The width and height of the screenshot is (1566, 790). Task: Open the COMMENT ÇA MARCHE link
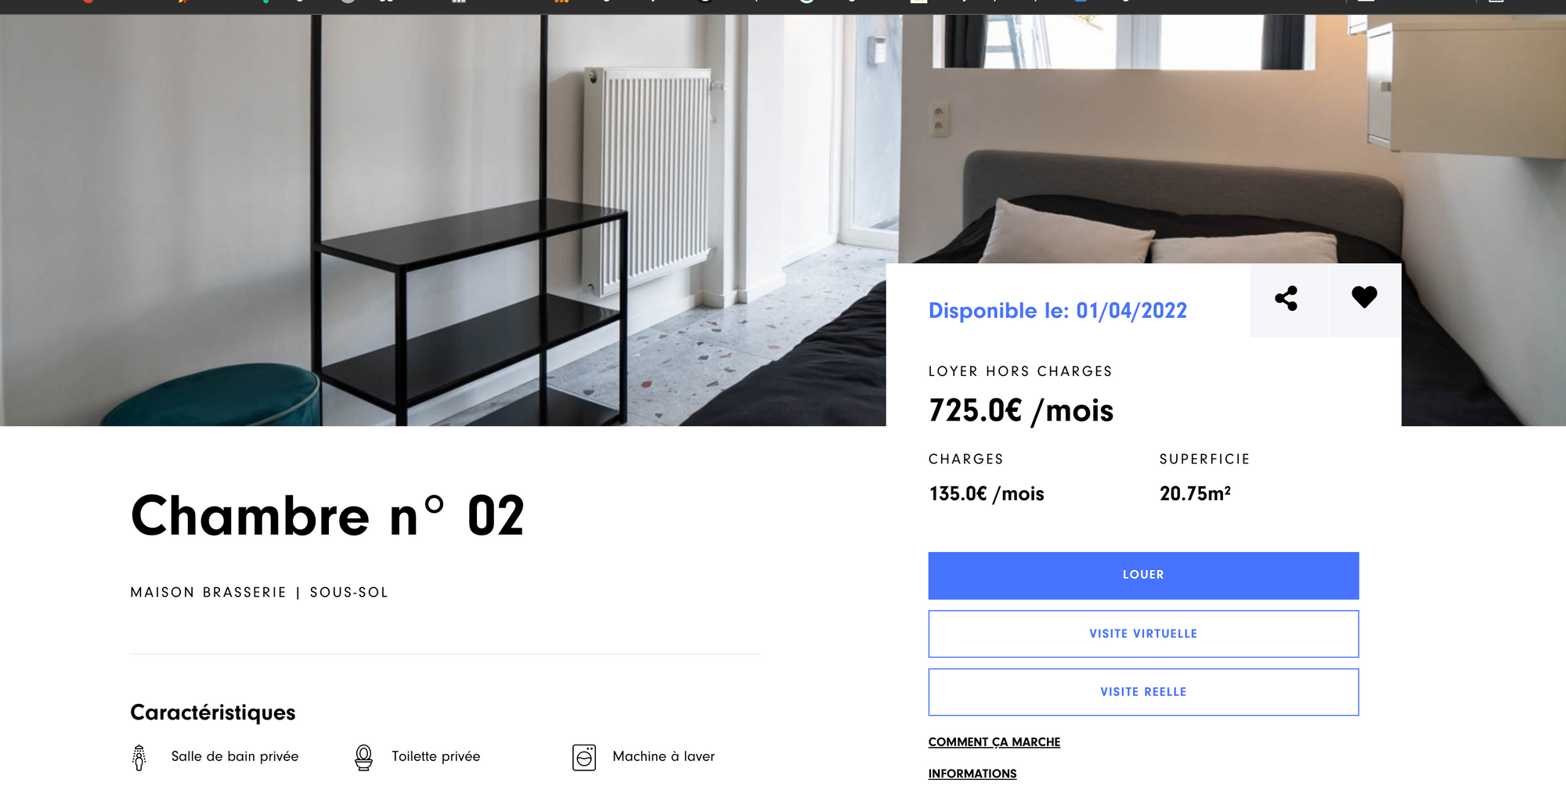pos(994,741)
